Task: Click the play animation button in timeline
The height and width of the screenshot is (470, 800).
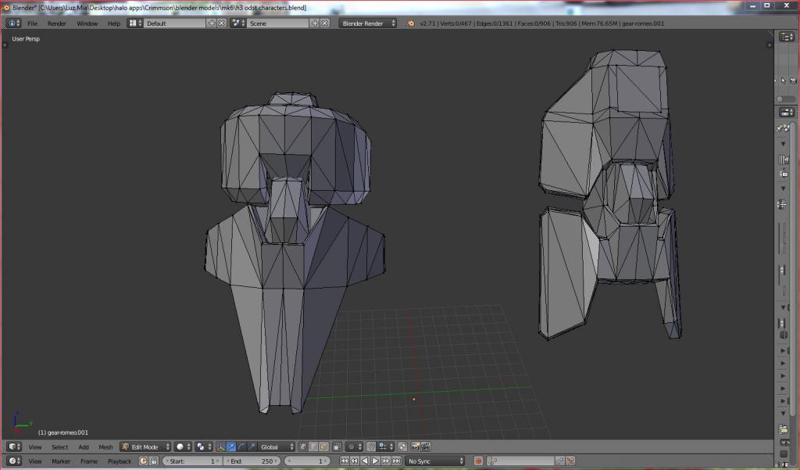Action: tap(375, 461)
